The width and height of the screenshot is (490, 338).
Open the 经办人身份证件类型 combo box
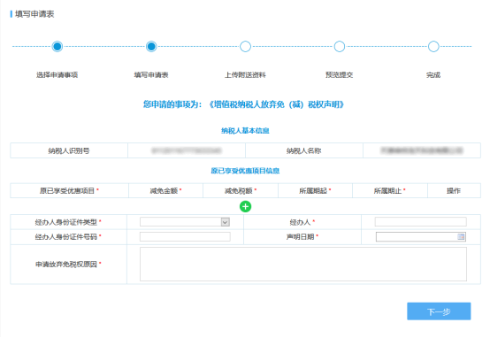(185, 222)
